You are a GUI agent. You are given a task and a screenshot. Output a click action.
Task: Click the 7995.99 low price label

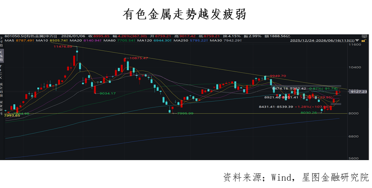tap(185, 113)
